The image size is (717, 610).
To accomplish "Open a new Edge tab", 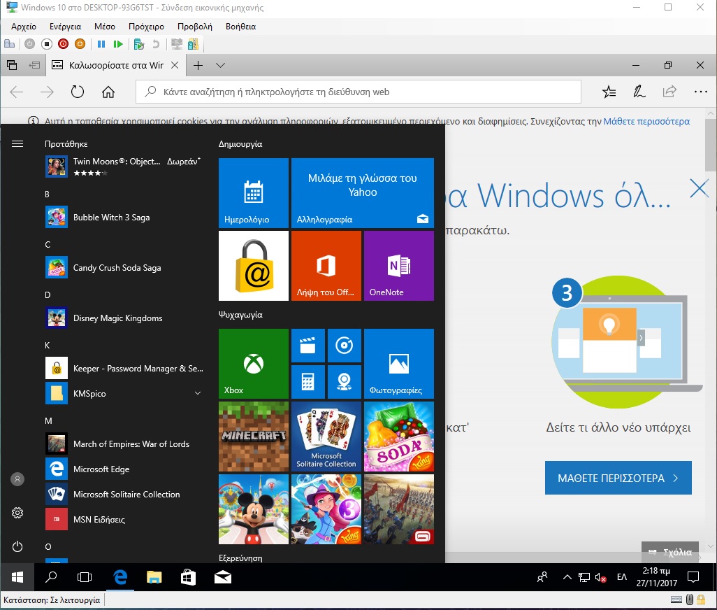I will coord(198,65).
